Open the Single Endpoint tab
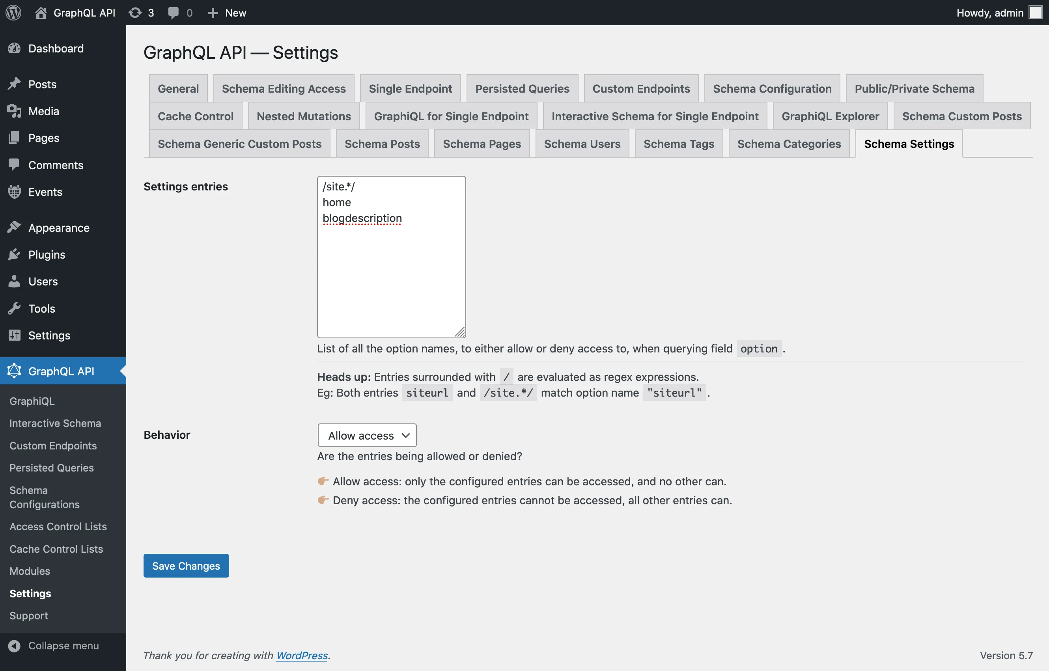The height and width of the screenshot is (671, 1049). click(x=410, y=88)
